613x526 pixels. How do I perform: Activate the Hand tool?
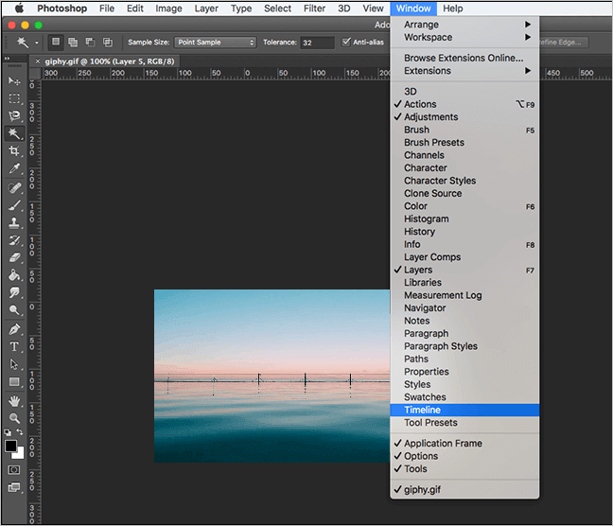pyautogui.click(x=14, y=400)
